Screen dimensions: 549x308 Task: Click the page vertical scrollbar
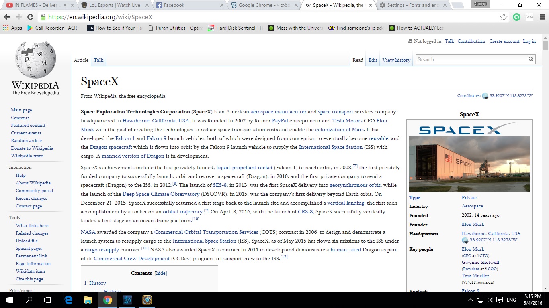click(545, 160)
